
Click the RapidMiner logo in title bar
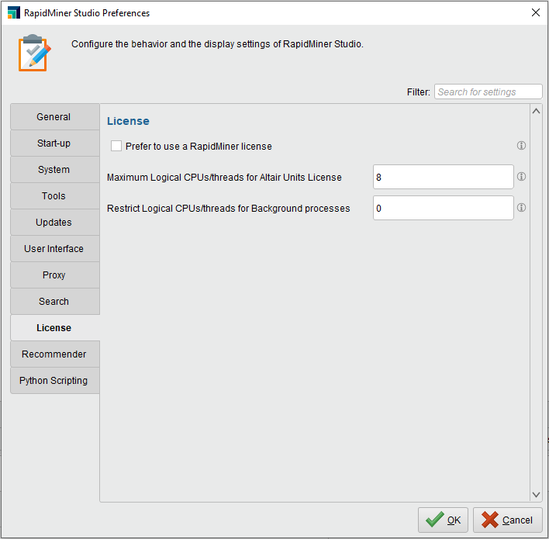pyautogui.click(x=14, y=12)
